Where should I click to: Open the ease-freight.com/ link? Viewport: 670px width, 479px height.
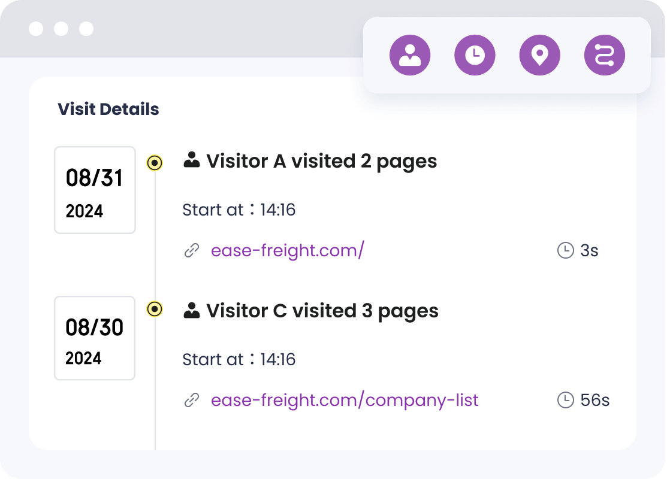(287, 250)
